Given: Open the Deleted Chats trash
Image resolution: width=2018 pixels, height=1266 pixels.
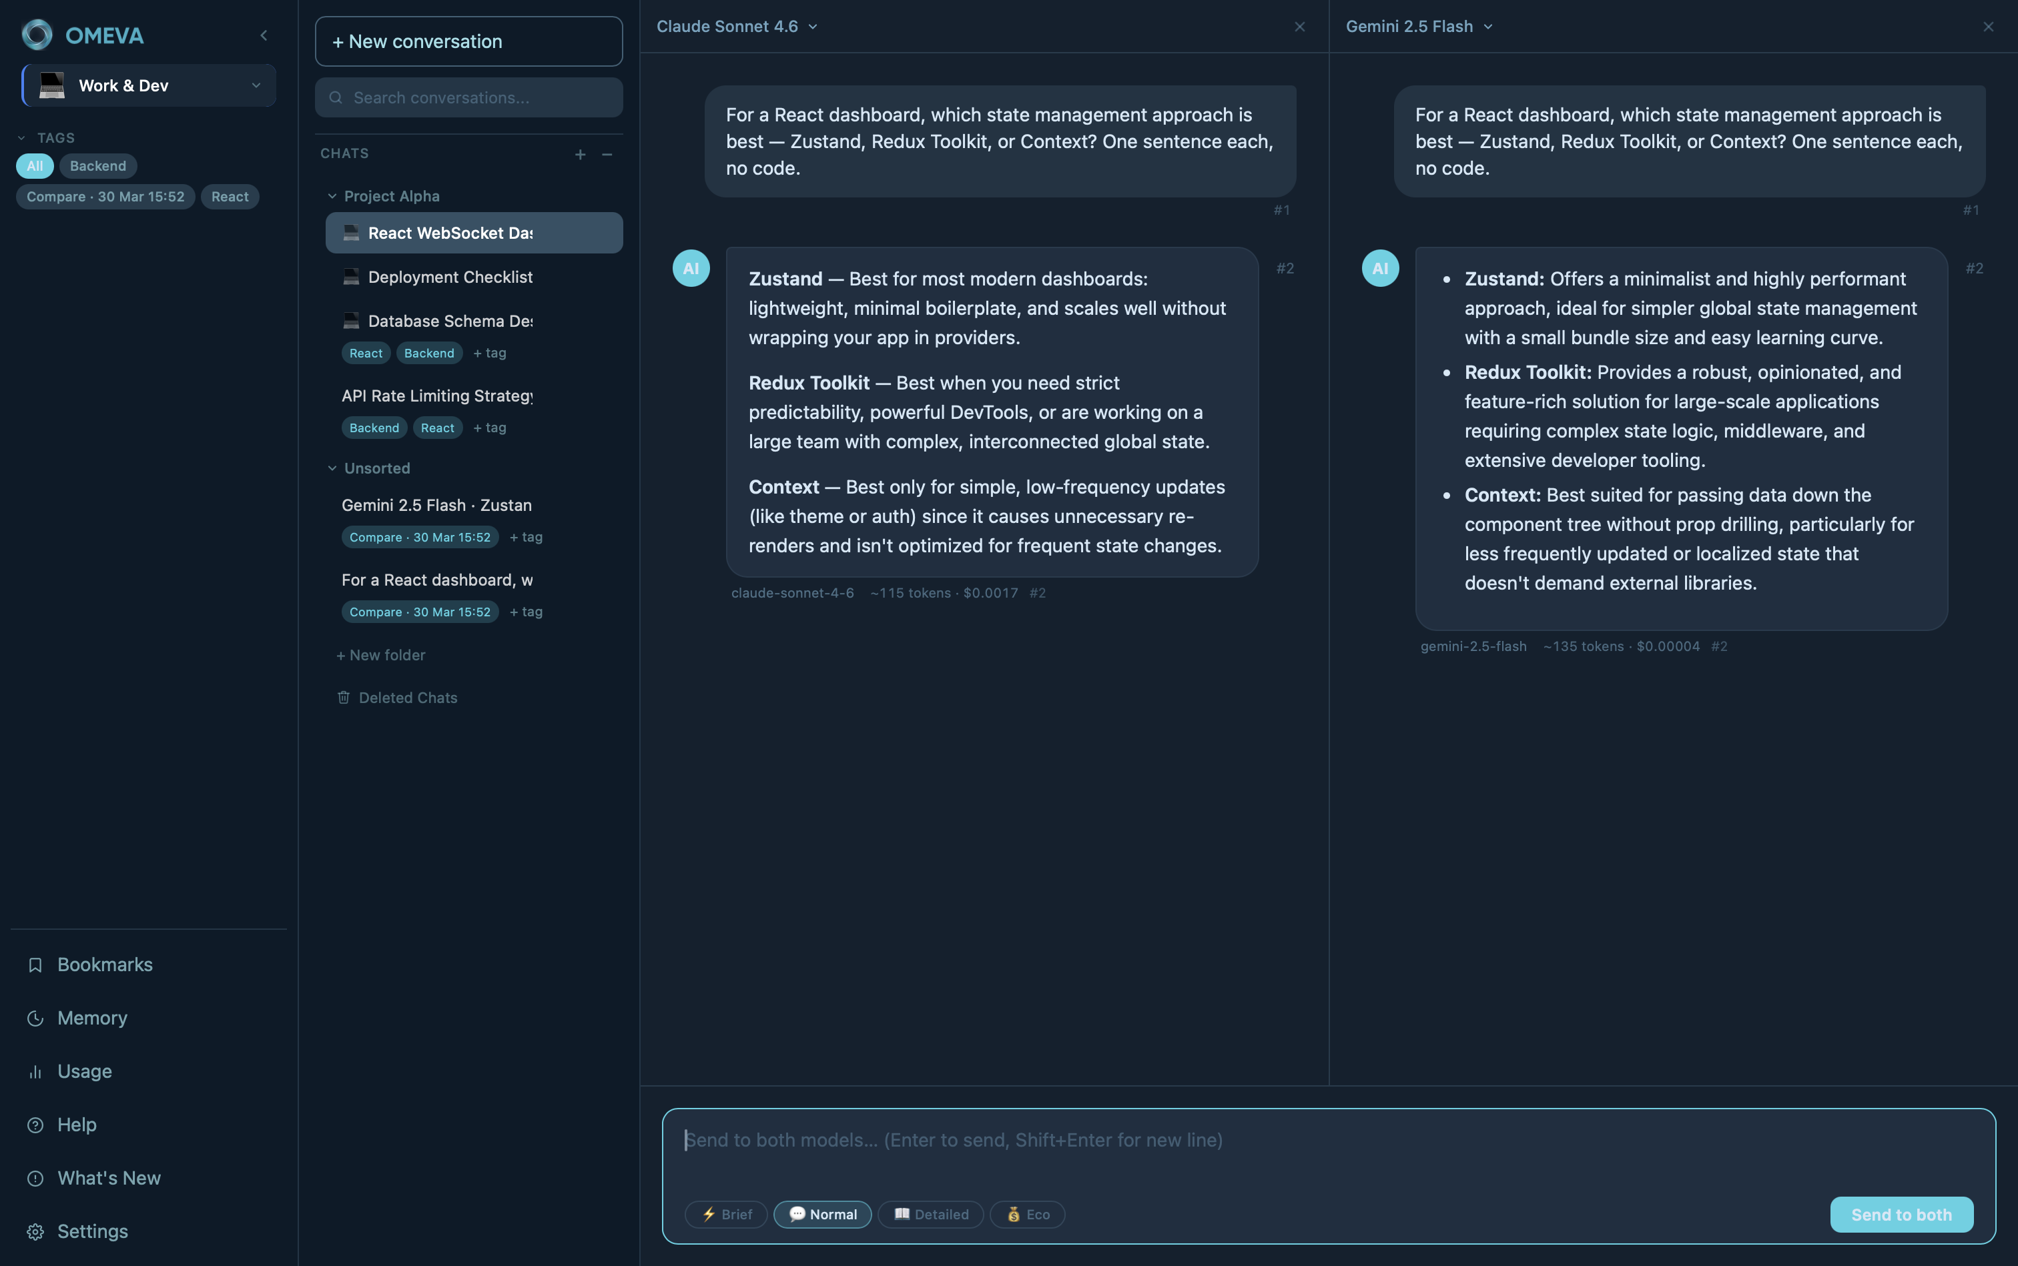Looking at the screenshot, I should click(407, 698).
